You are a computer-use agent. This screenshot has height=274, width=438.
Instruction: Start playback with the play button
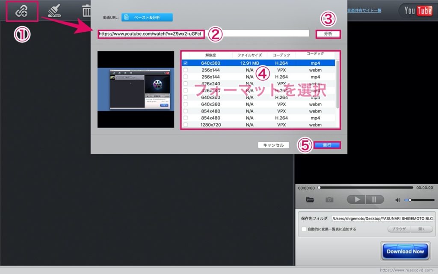[356, 200]
